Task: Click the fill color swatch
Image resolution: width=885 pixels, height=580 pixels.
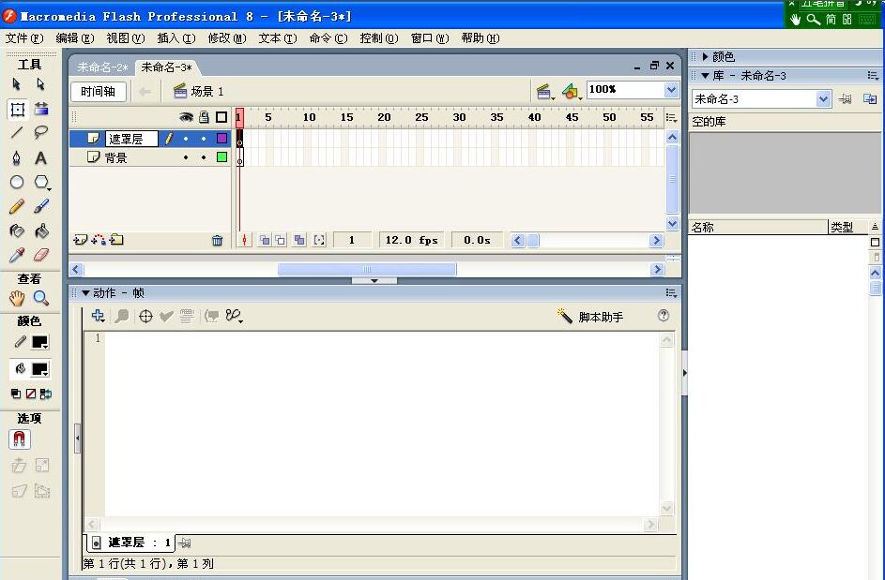Action: click(39, 369)
